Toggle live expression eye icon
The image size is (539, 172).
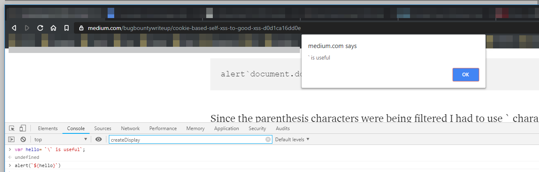tap(99, 140)
